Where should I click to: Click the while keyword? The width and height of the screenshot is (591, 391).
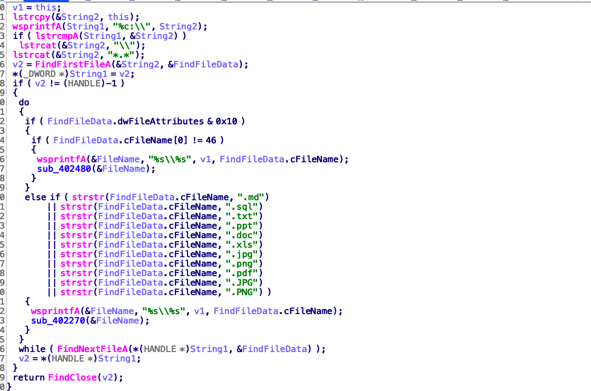tap(32, 349)
